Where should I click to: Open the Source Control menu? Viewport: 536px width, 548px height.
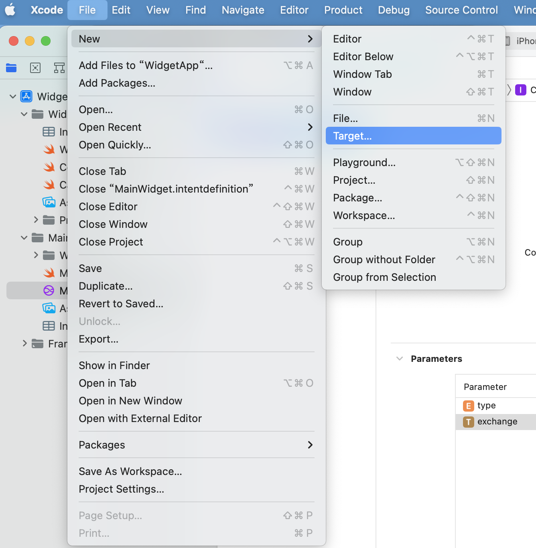tap(461, 10)
